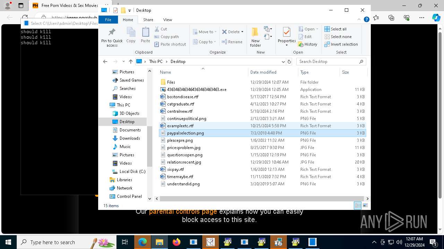Sort by the Name column header
Image resolution: width=444 pixels, height=249 pixels.
click(203, 72)
